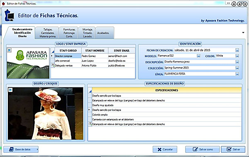
Task: Click the Color field White
Action: pos(225,56)
